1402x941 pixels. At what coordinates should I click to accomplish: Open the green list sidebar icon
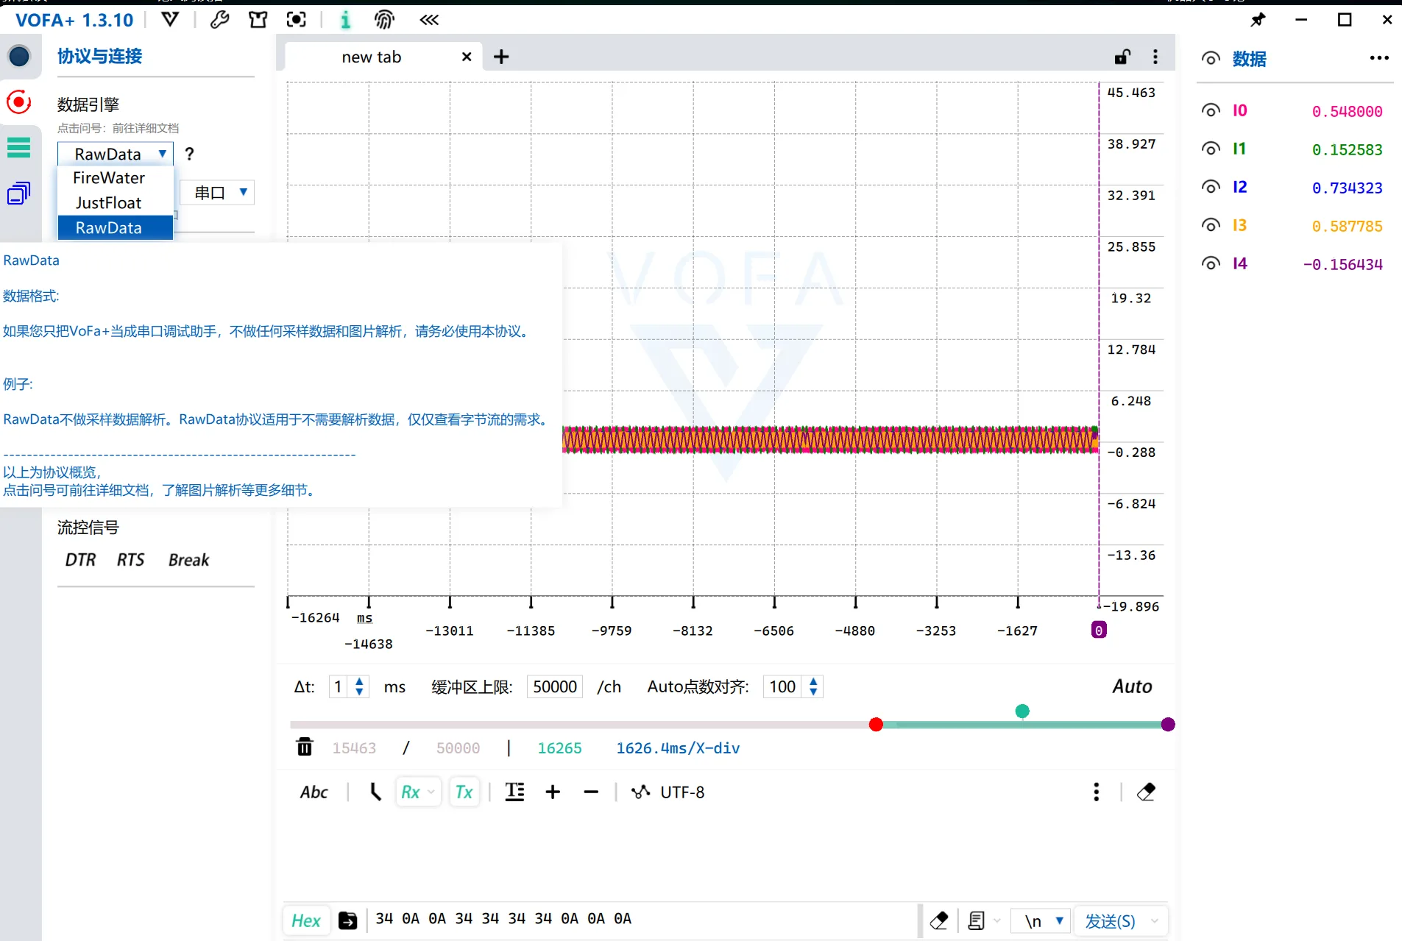(18, 148)
